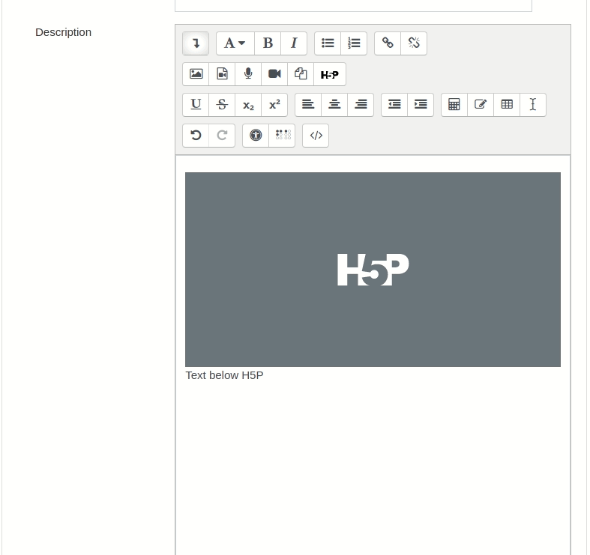
Task: Apply underline formatting
Action: tap(196, 105)
